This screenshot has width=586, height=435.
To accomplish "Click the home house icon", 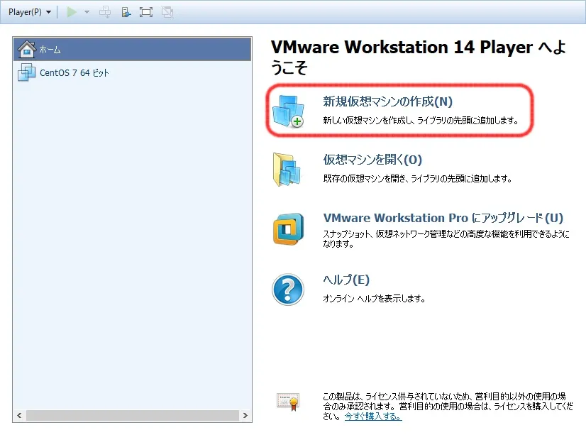I will [x=27, y=49].
